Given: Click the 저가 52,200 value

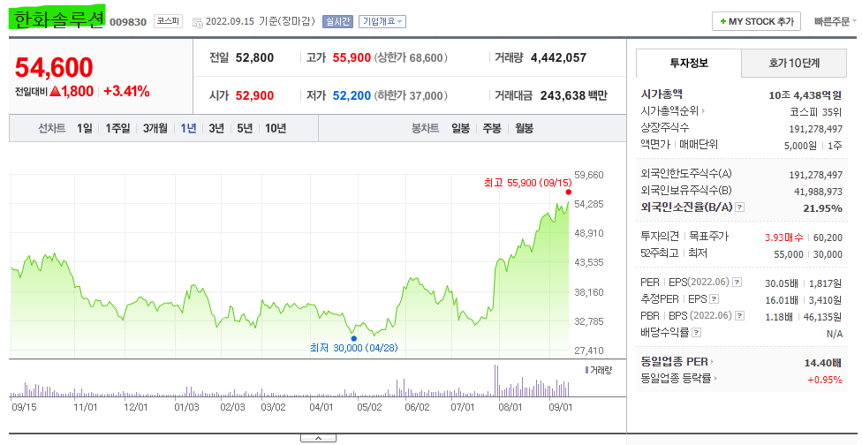Looking at the screenshot, I should click(352, 95).
